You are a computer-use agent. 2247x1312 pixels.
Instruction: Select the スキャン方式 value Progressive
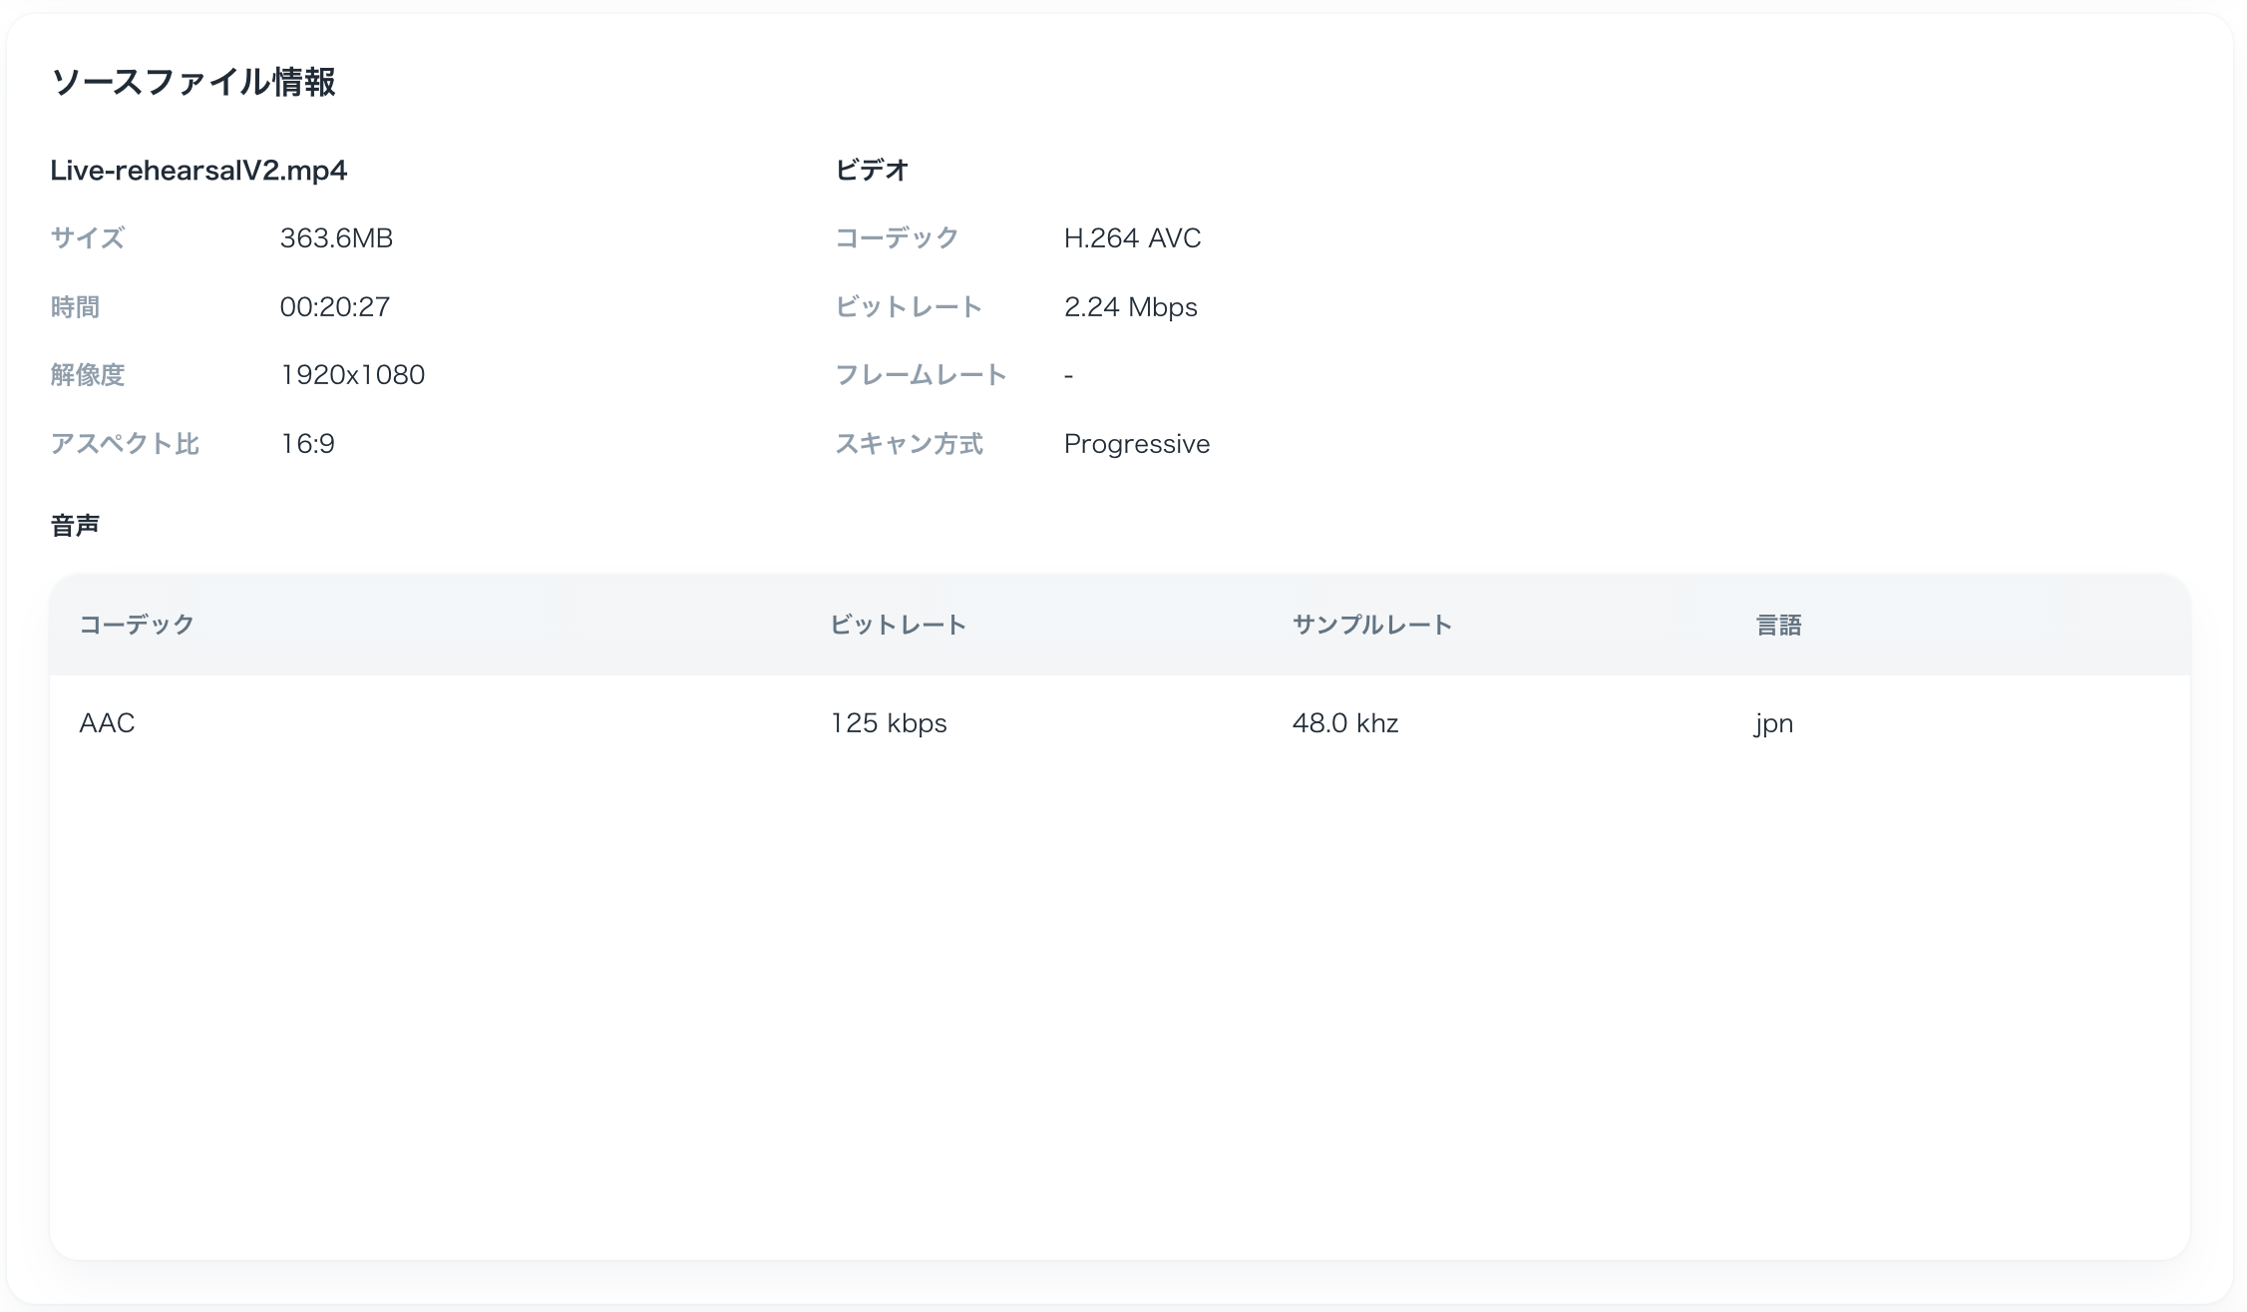pyautogui.click(x=1137, y=443)
